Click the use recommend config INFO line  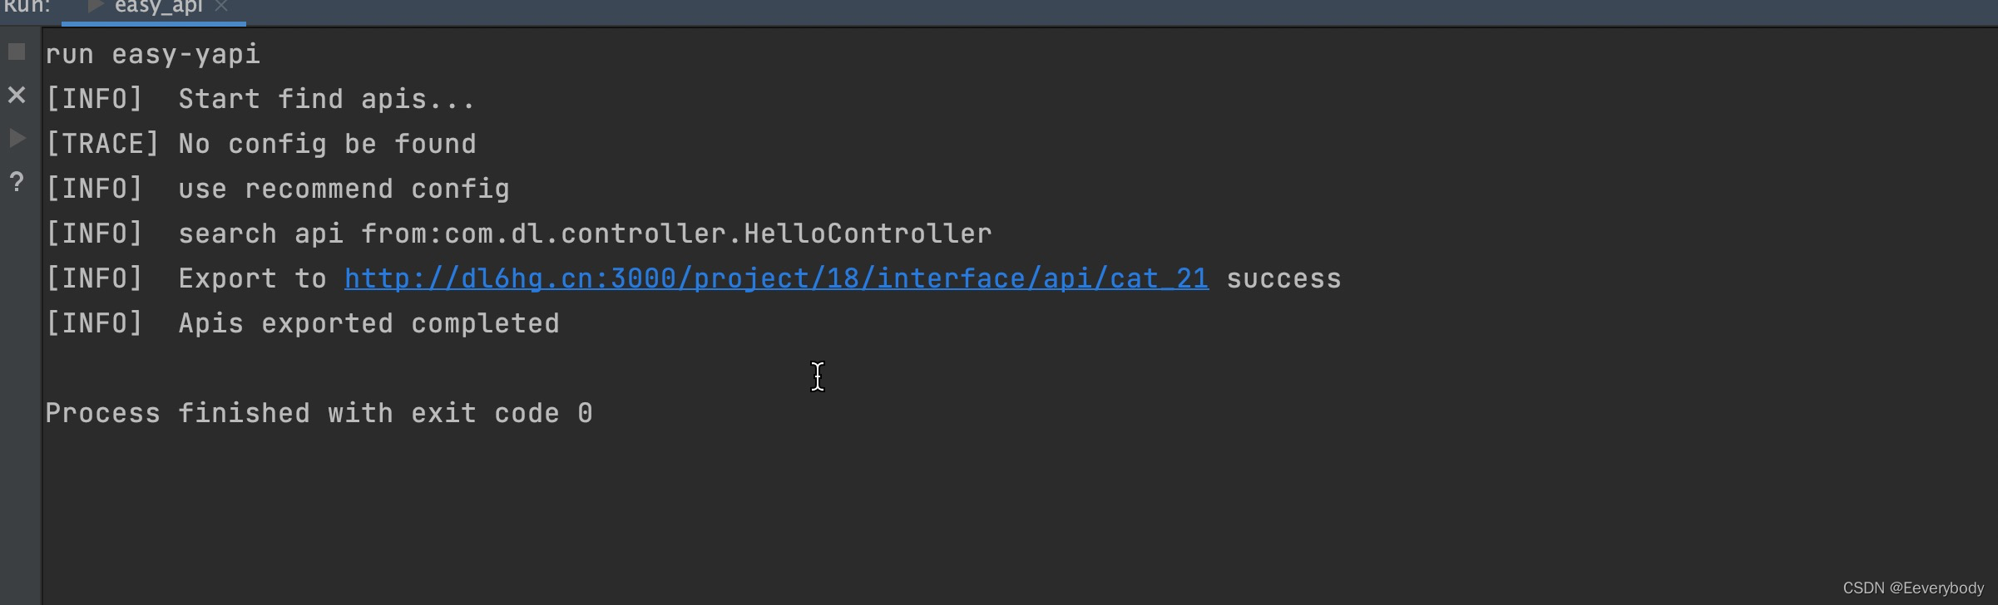[277, 188]
